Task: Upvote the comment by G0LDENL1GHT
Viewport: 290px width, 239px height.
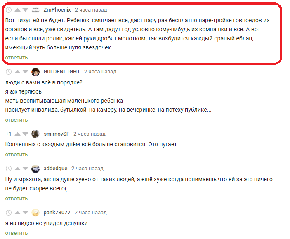Action: click(17, 72)
